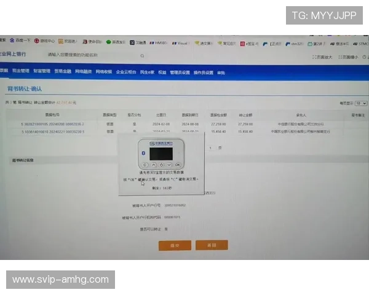Click the 背书转让-确认 page title
369x295 pixels.
click(25, 88)
